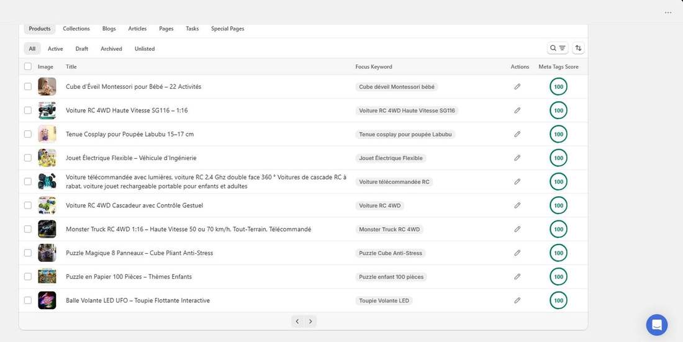Image resolution: width=683 pixels, height=342 pixels.
Task: Open the Puzzle en Papier 100 Pièces thumbnail
Action: pyautogui.click(x=47, y=277)
